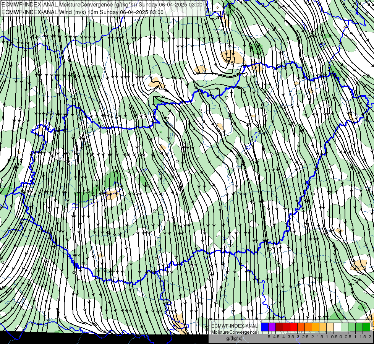Click the legend scale value '-5'
The image size is (374, 344).
click(x=268, y=337)
